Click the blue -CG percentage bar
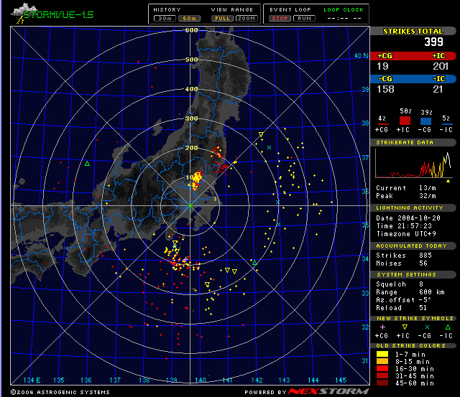 (x=425, y=121)
